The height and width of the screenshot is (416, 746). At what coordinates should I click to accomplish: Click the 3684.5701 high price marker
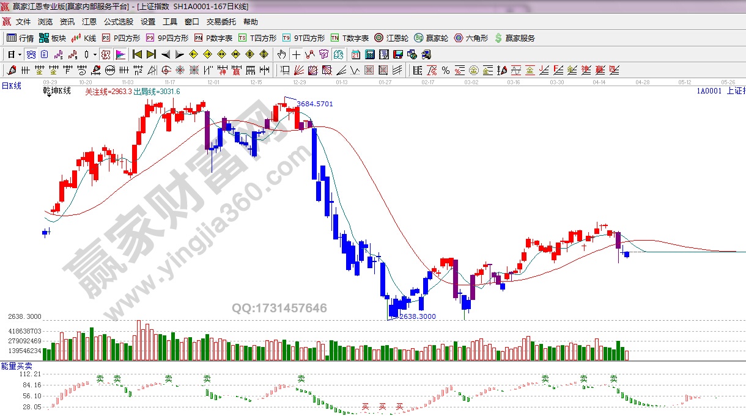(315, 104)
